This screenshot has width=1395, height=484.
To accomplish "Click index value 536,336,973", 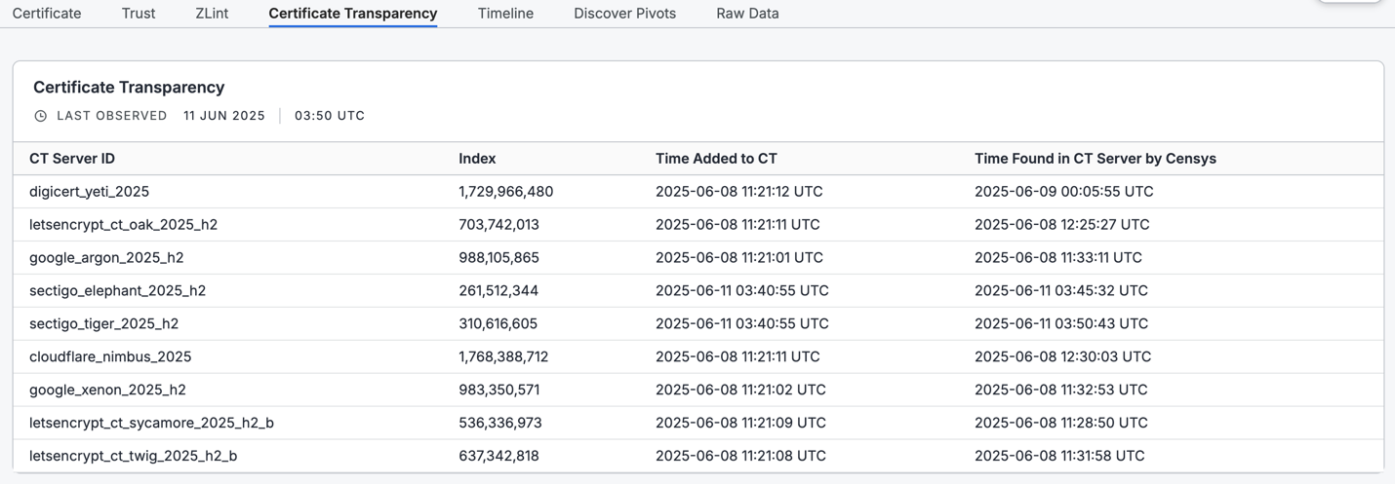I will pyautogui.click(x=499, y=424).
